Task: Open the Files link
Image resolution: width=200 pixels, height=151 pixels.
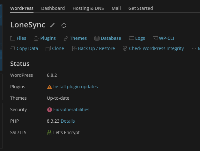Action: pyautogui.click(x=21, y=38)
